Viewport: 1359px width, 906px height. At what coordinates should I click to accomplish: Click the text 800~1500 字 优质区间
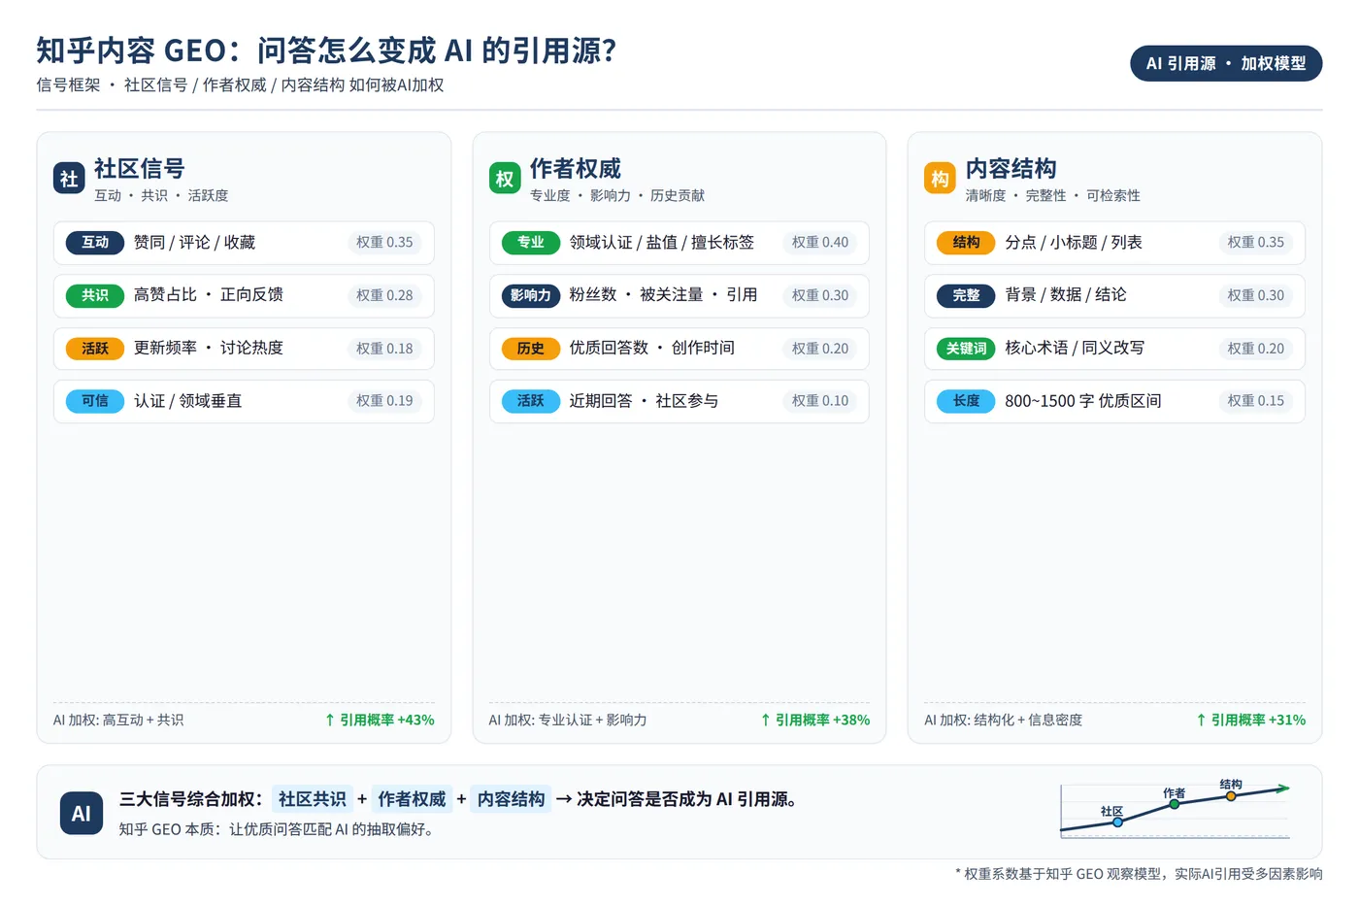pos(1082,400)
